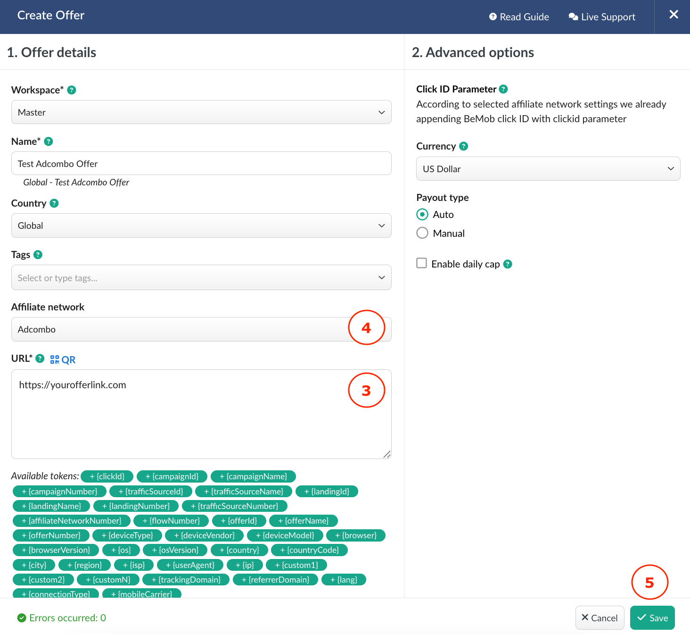Click the Tags help question icon

click(38, 255)
